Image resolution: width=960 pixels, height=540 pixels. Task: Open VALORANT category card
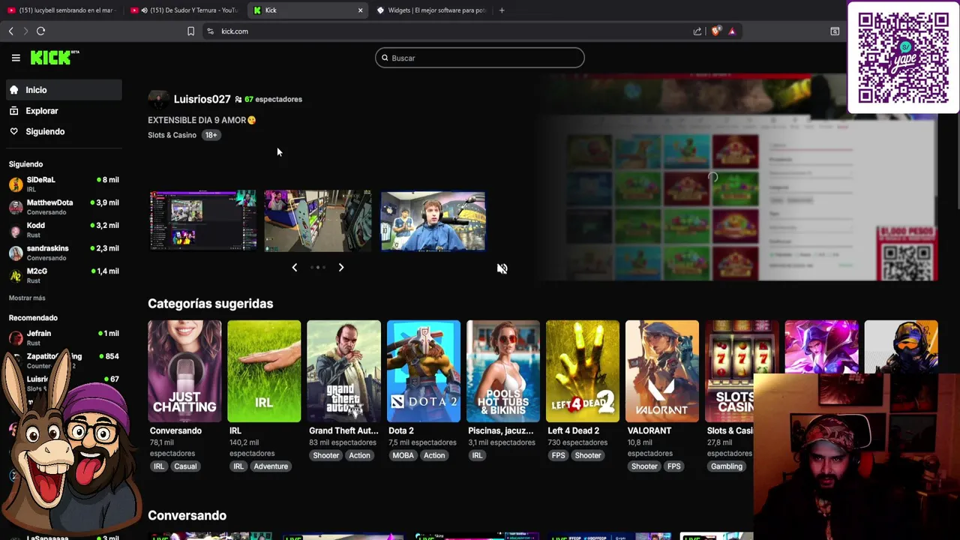tap(662, 371)
